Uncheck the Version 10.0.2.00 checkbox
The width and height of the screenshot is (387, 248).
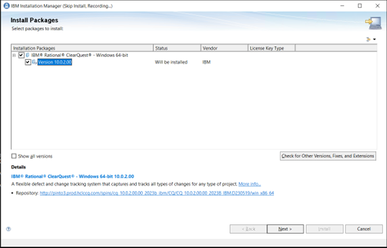click(28, 62)
